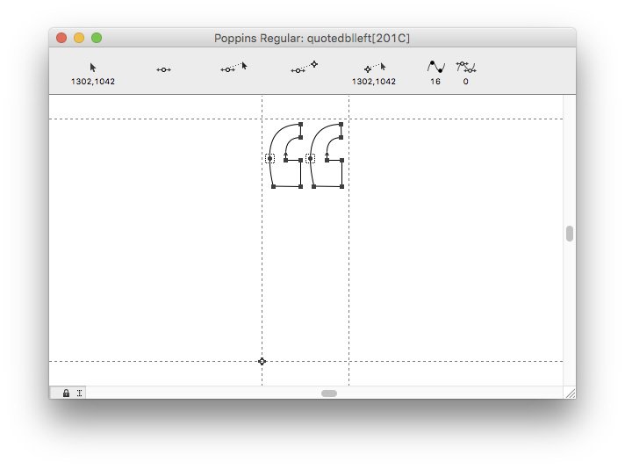This screenshot has height=469, width=625.
Task: Select bottom-left corner point of left quote
Action: pyautogui.click(x=273, y=186)
